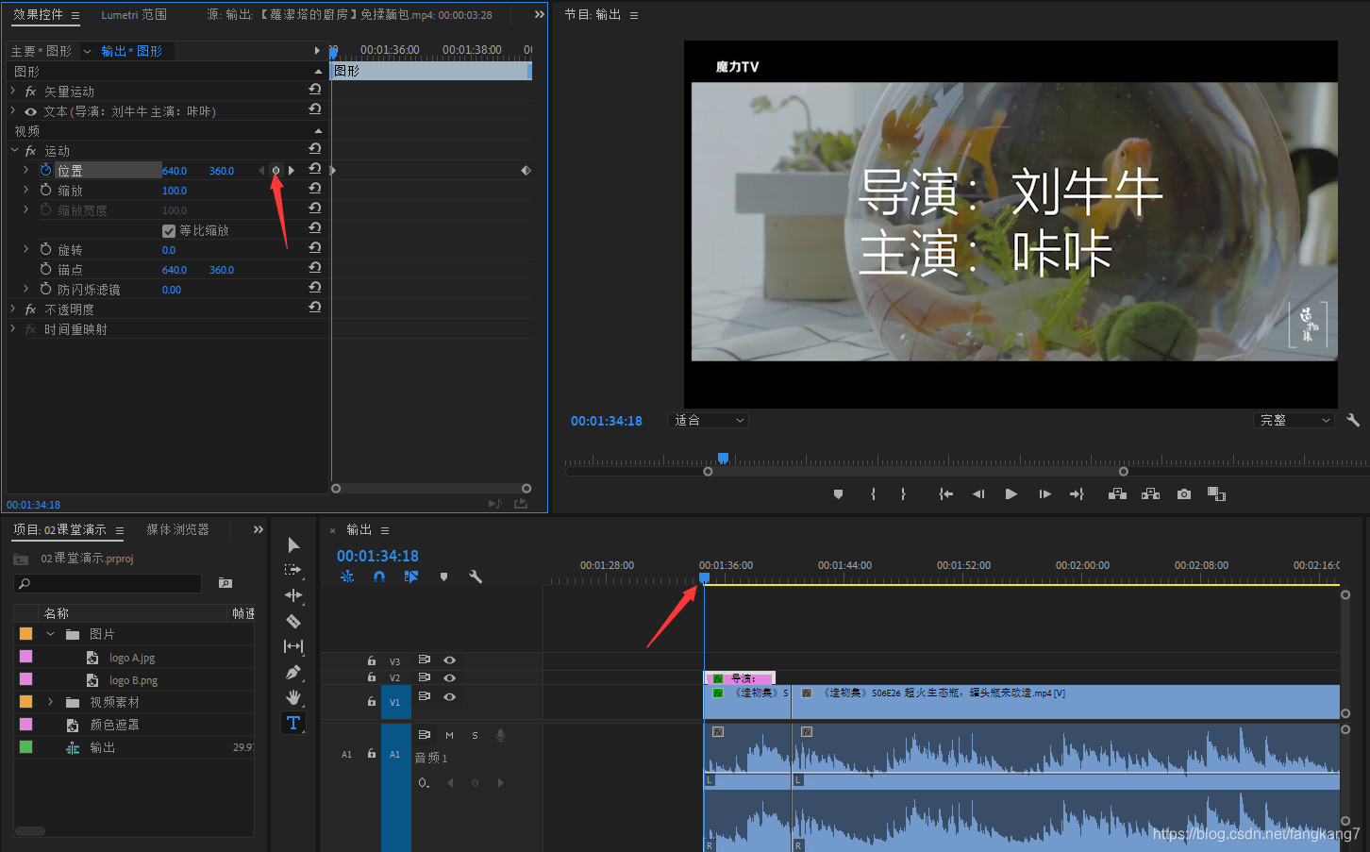Expand Time Remapping effect
Screen dimensions: 1370x852
(13, 329)
